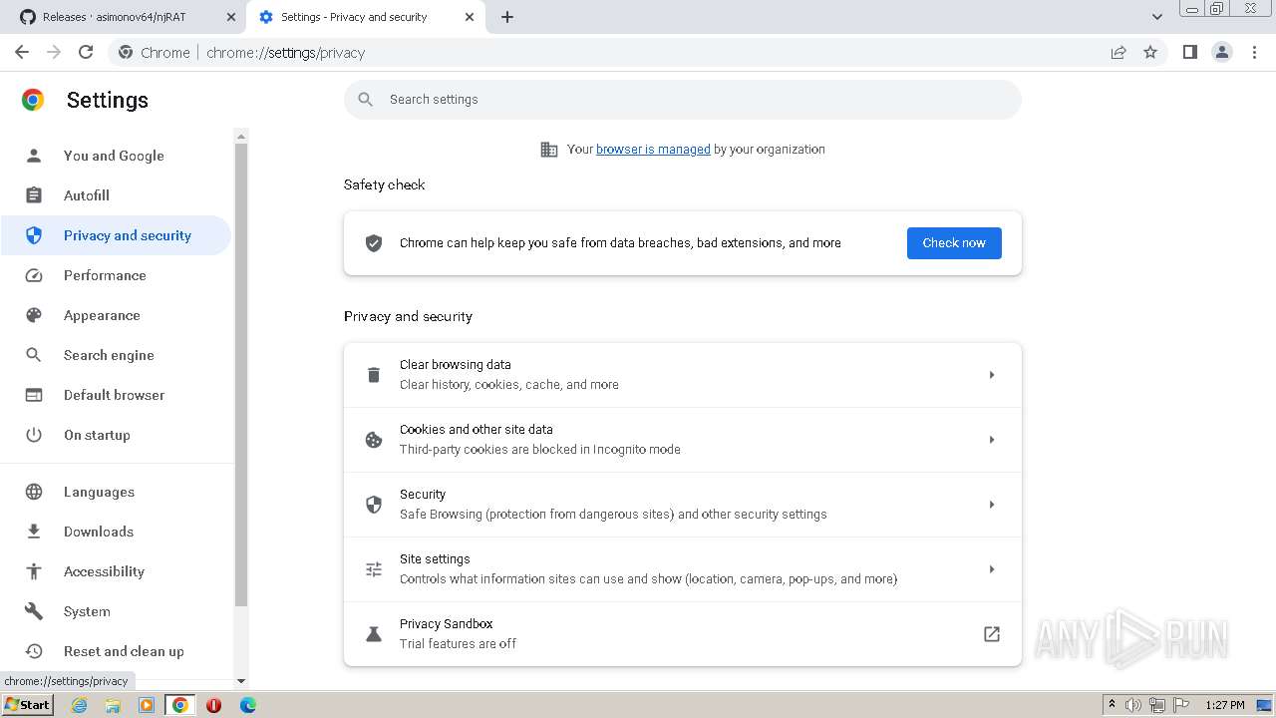Open the Chrome three-dot menu
1276x718 pixels.
pyautogui.click(x=1255, y=52)
